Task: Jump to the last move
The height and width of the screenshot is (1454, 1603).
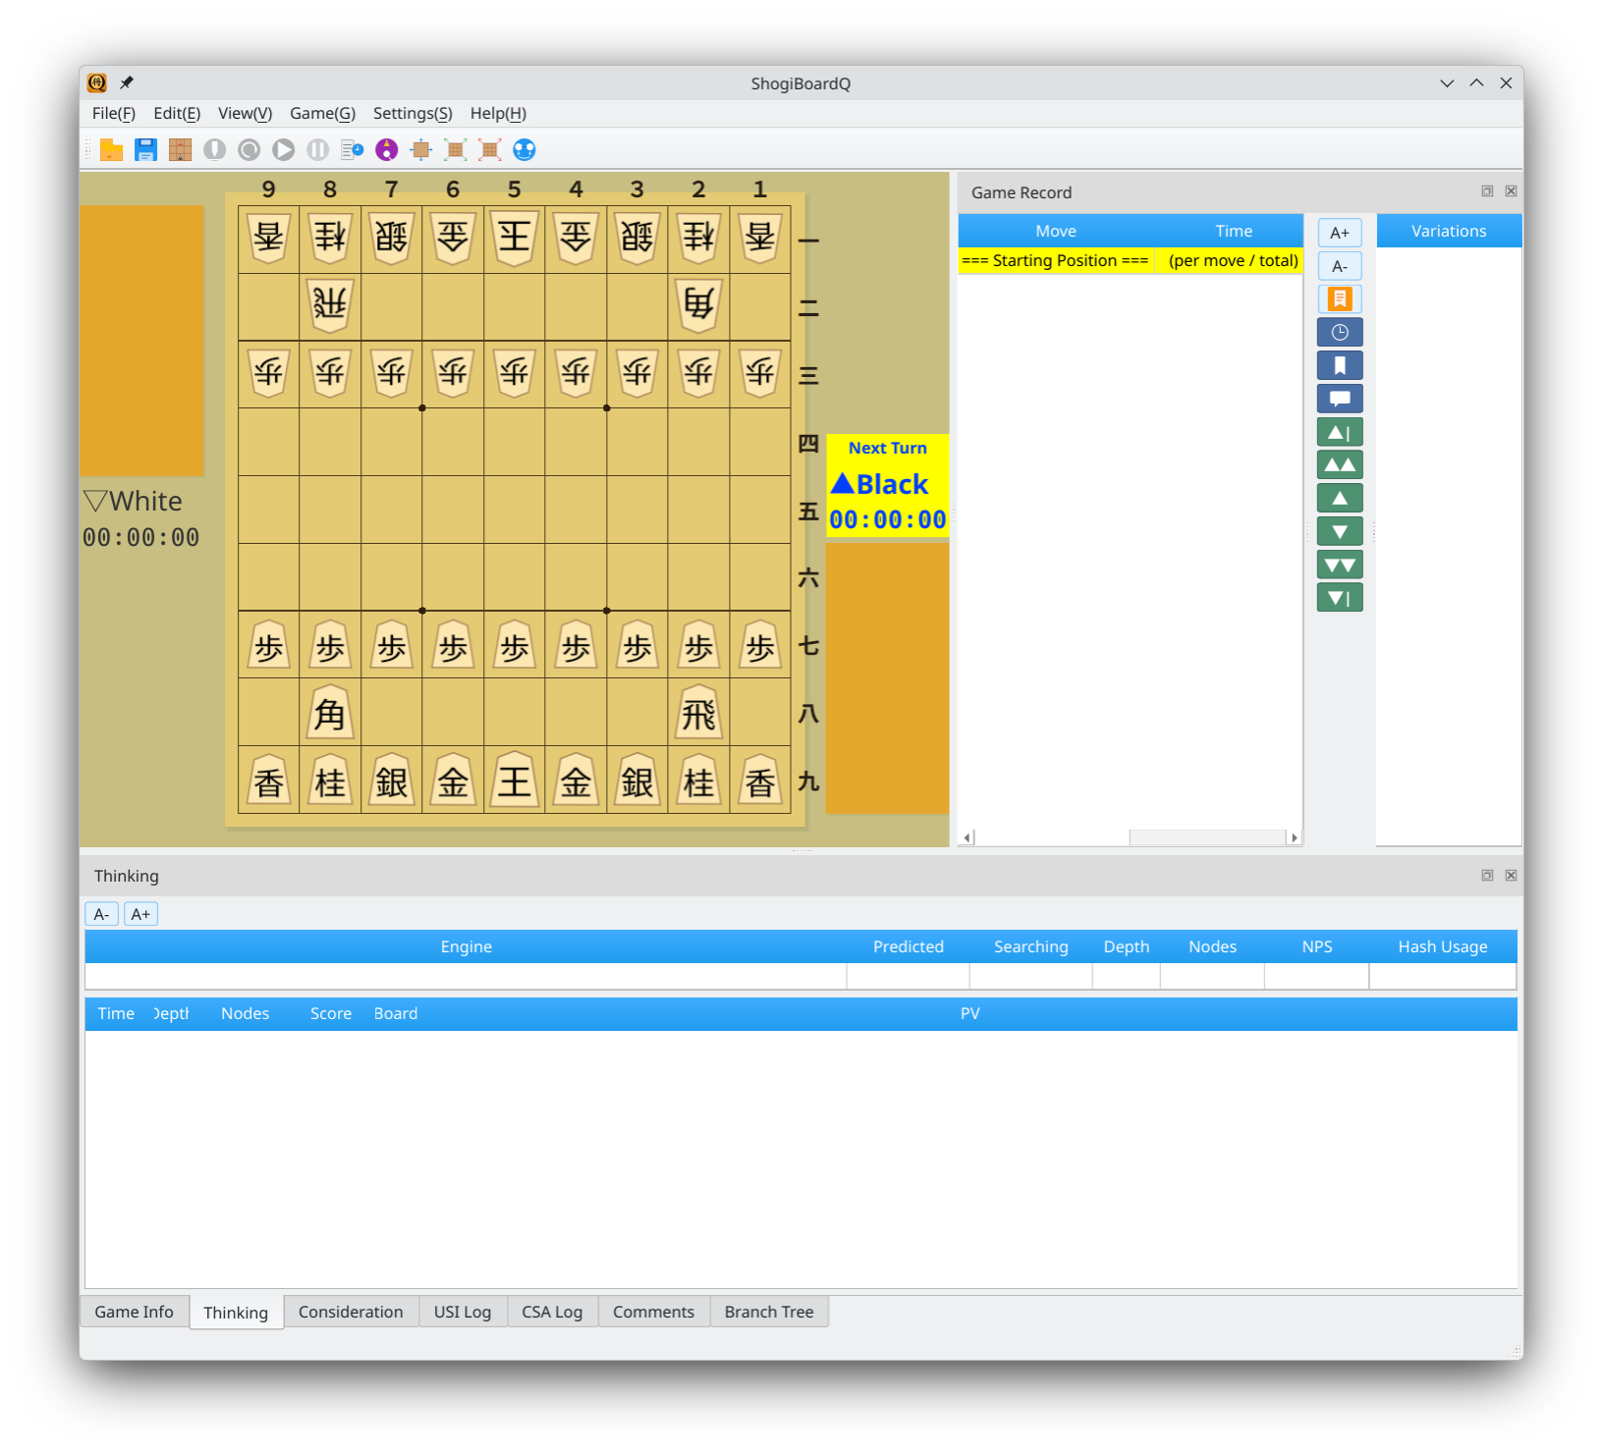Action: [1339, 597]
